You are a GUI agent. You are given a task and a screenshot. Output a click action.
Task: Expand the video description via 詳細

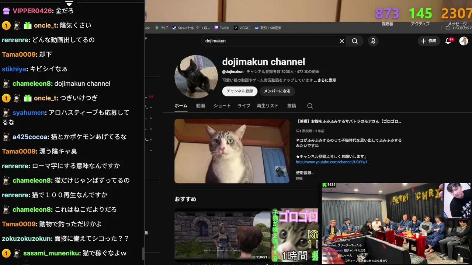(299, 178)
